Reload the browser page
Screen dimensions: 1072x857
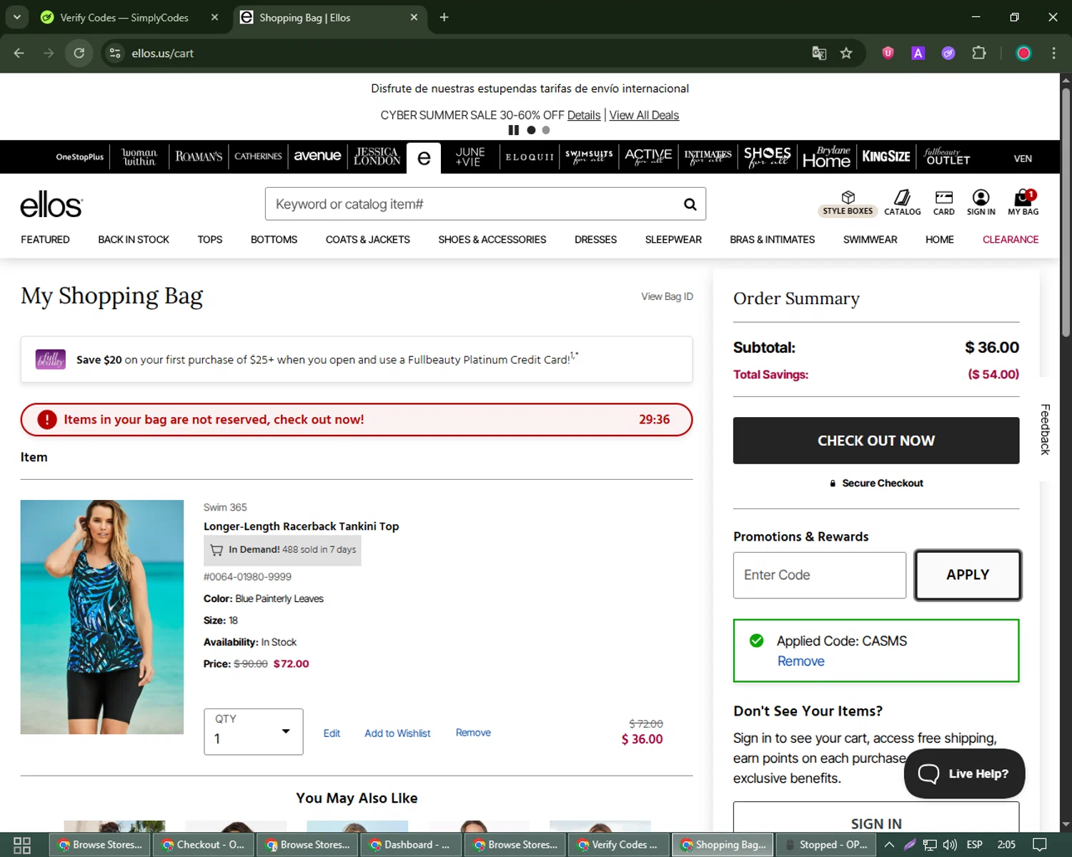point(79,53)
